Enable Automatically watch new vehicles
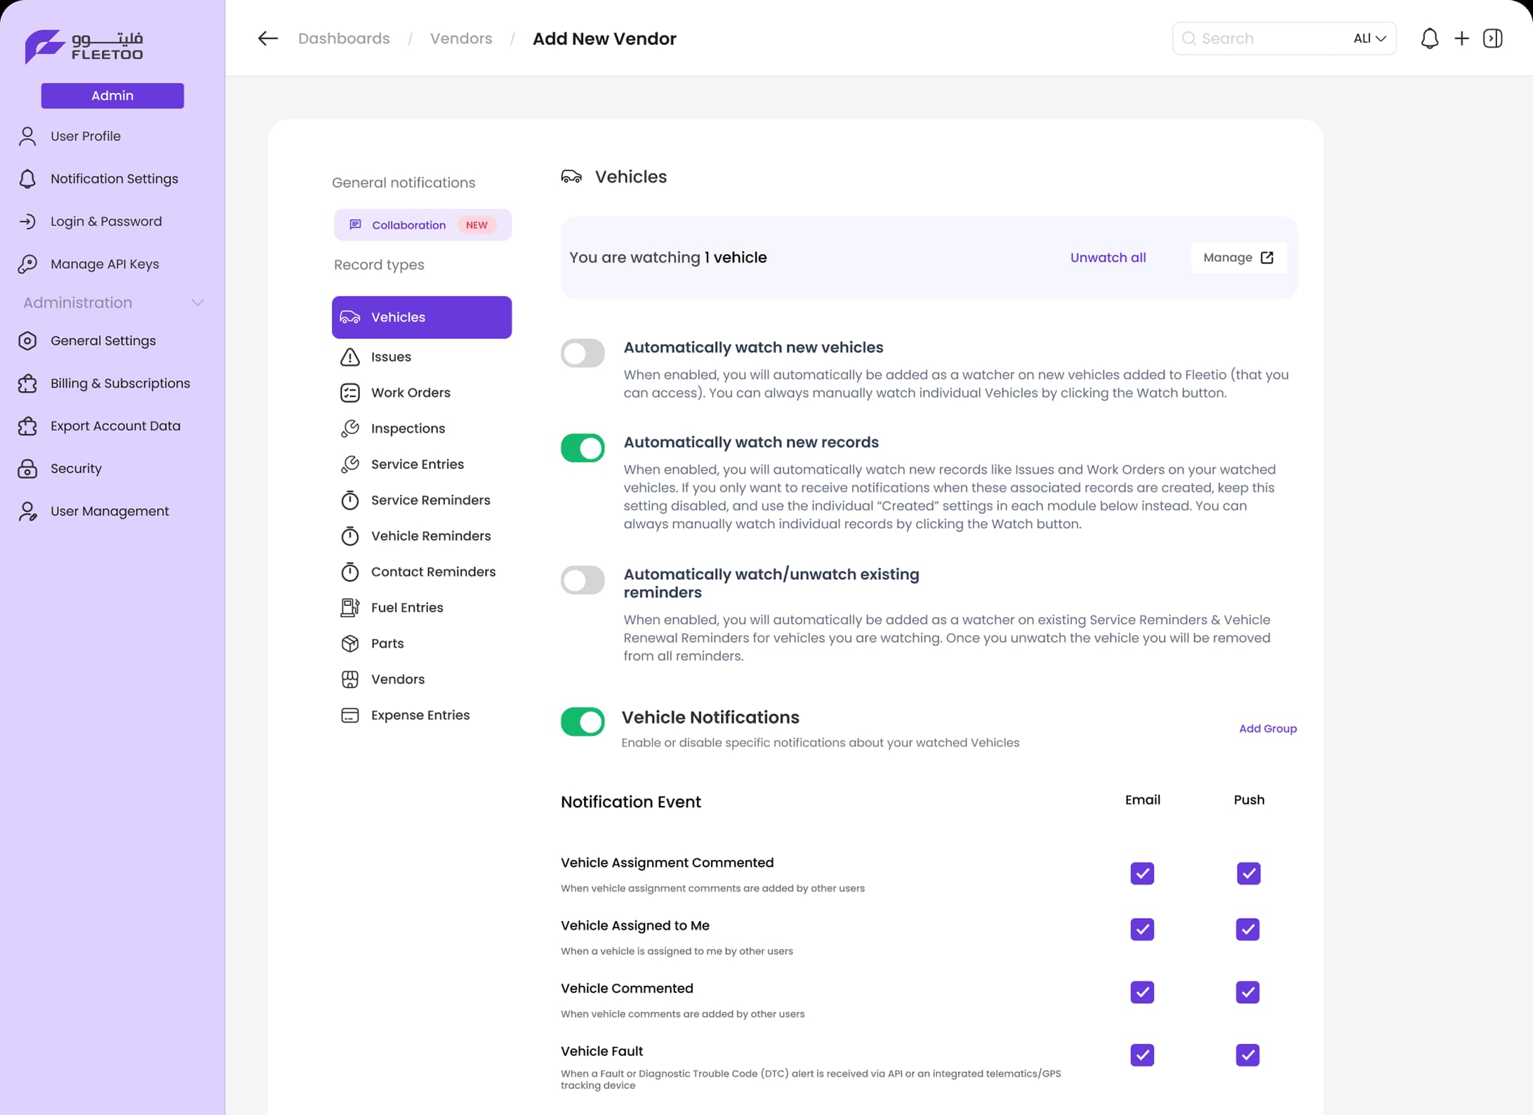Screen dimensions: 1533x1115 point(583,353)
